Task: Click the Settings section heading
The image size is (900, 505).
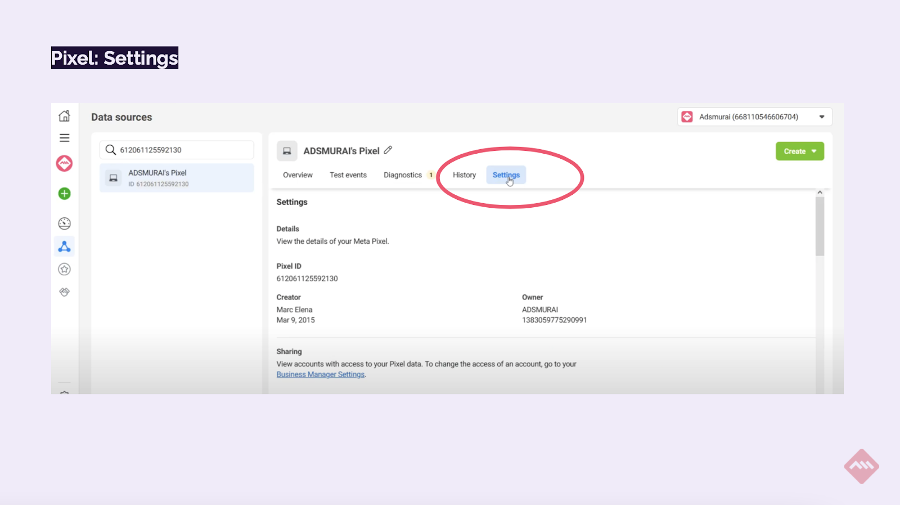Action: [292, 202]
